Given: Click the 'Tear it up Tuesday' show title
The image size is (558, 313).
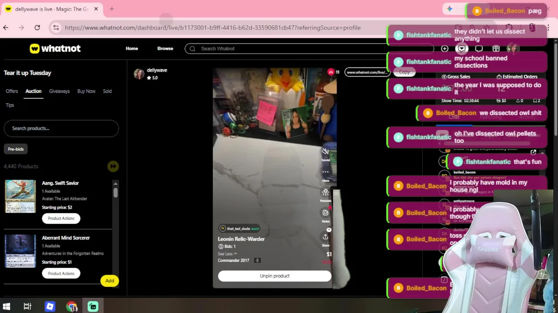Looking at the screenshot, I should tap(27, 73).
